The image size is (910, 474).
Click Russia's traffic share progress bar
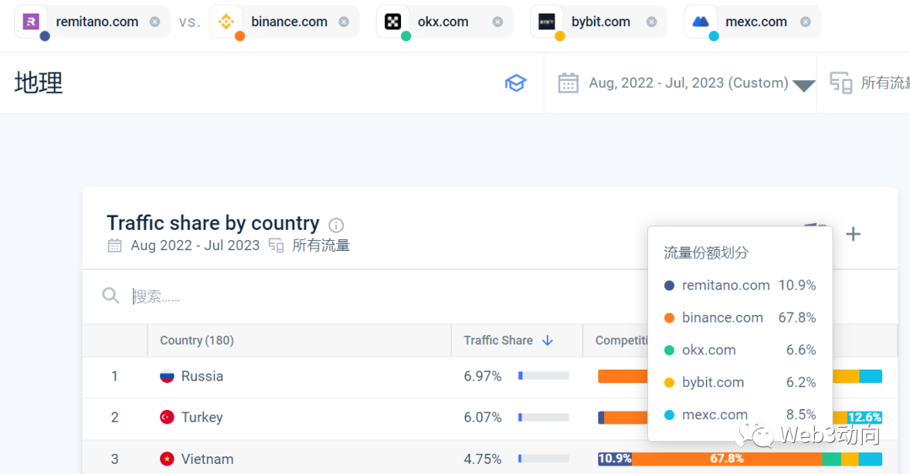[543, 376]
